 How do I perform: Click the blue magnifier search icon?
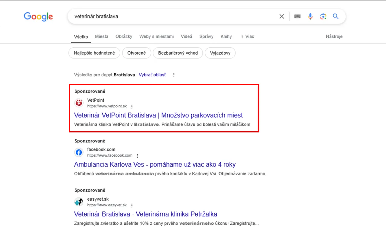click(336, 16)
